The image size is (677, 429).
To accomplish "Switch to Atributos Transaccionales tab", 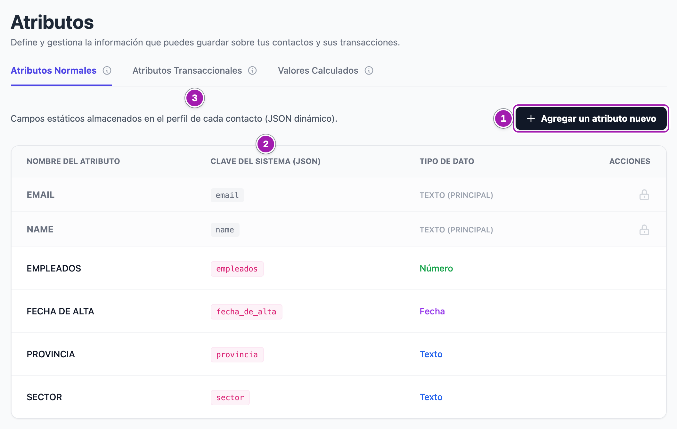I will click(187, 70).
